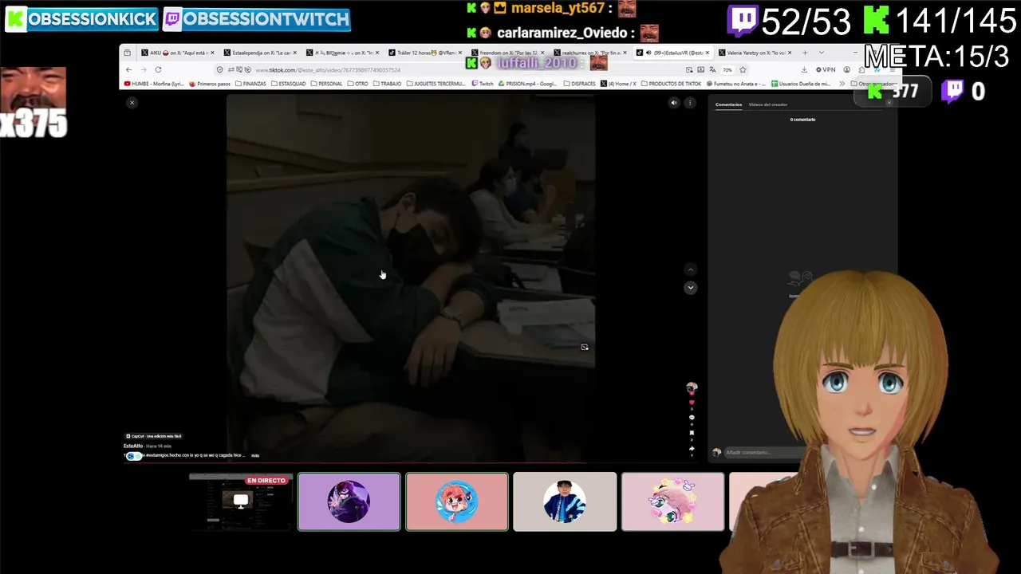The width and height of the screenshot is (1021, 574).
Task: Switch to the Comentarios tab
Action: [728, 104]
